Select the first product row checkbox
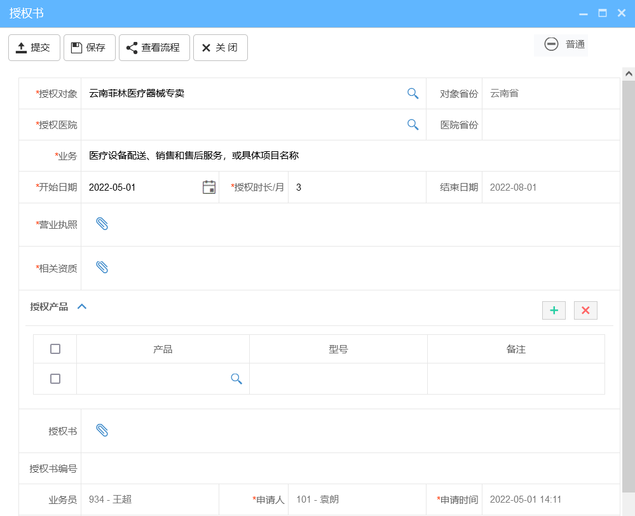 point(54,379)
